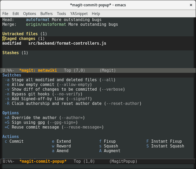
Task: Open the Buffers menu
Action: click(46, 14)
